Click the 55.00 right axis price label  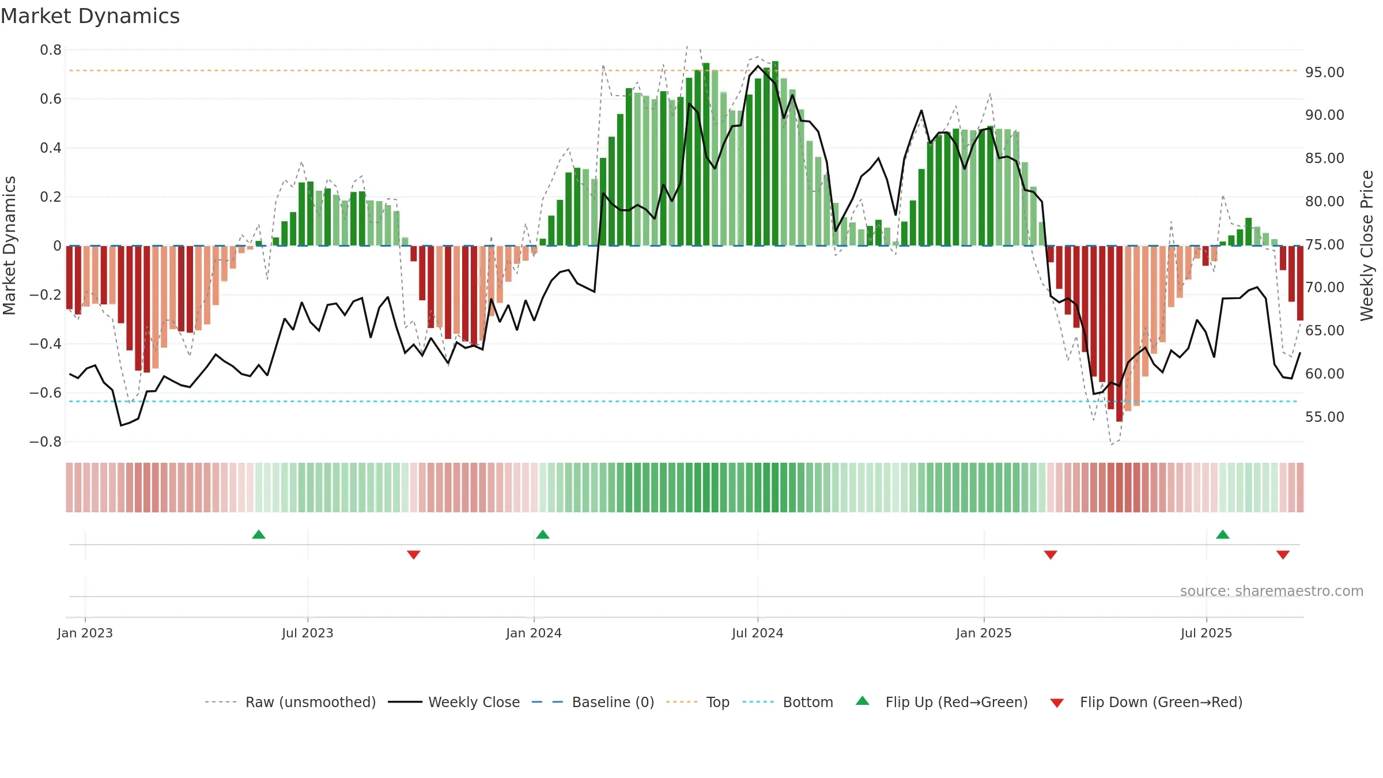point(1325,417)
